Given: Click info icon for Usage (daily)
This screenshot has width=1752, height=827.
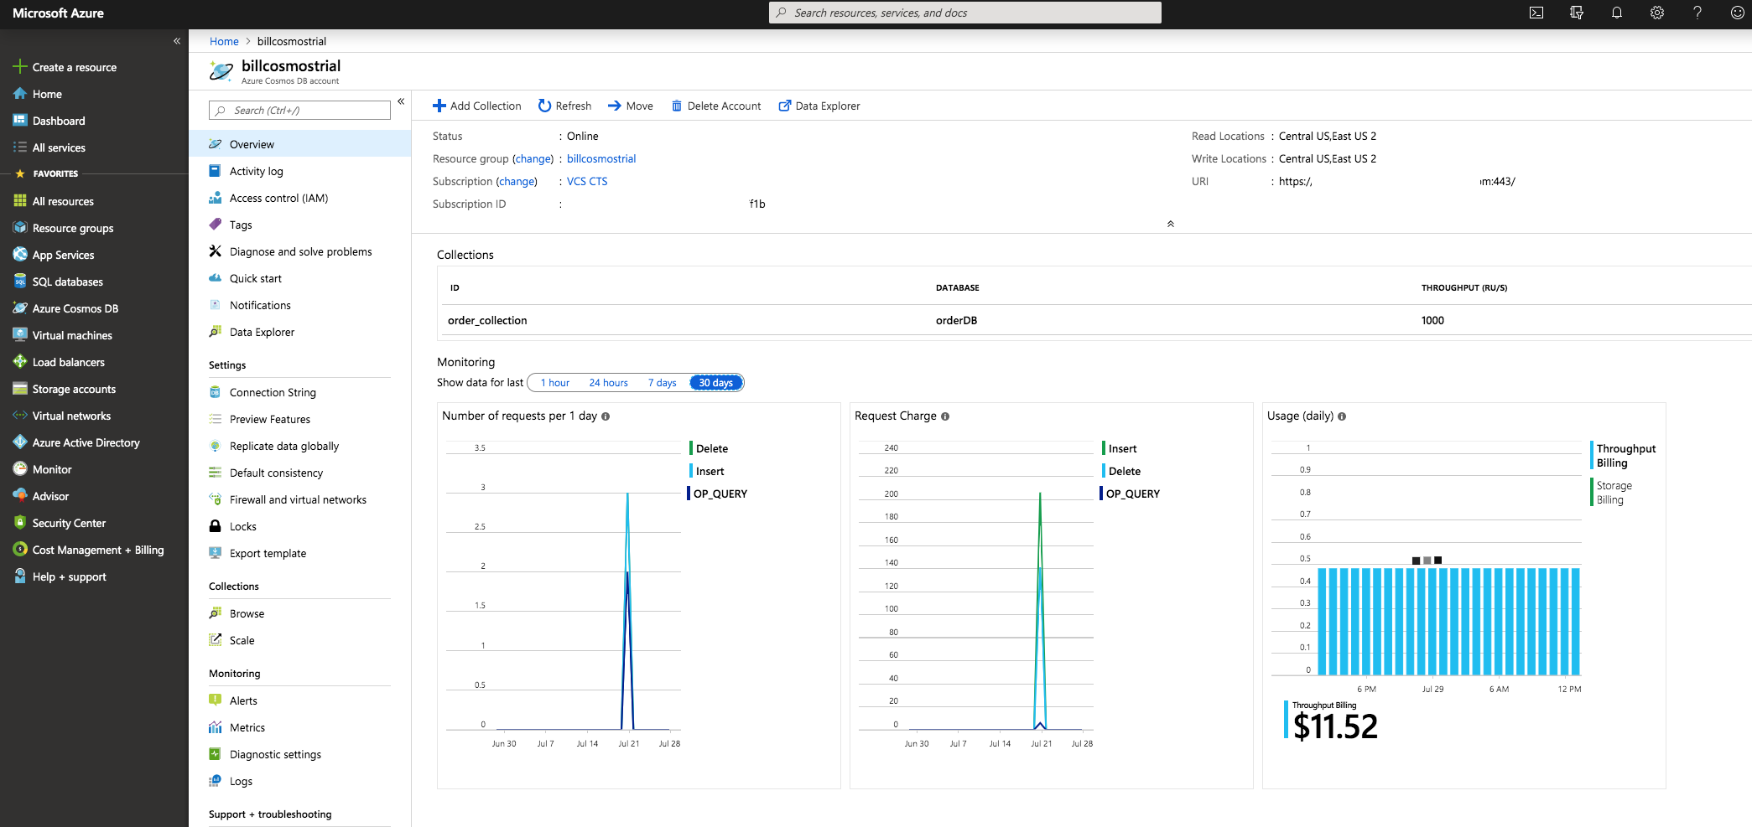Looking at the screenshot, I should [x=1342, y=416].
